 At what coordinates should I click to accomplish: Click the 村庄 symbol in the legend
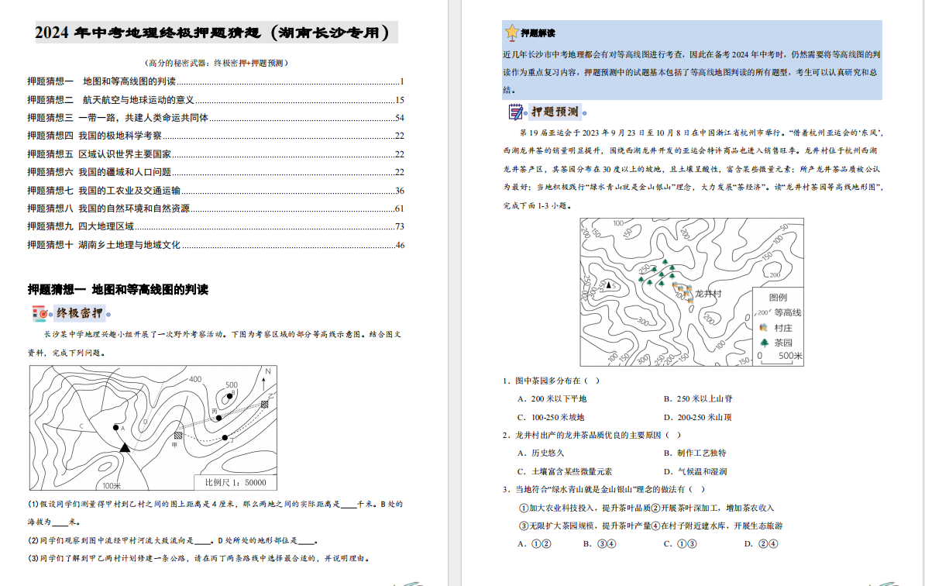tap(764, 328)
